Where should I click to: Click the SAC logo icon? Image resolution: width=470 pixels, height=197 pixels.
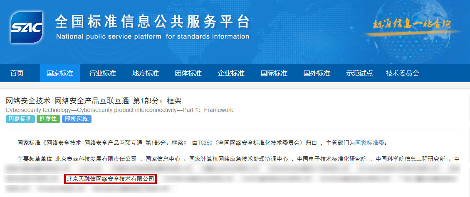[27, 27]
